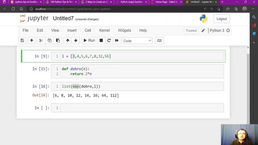Rename the notebook title Untitled7
The width and height of the screenshot is (258, 145).
[63, 19]
